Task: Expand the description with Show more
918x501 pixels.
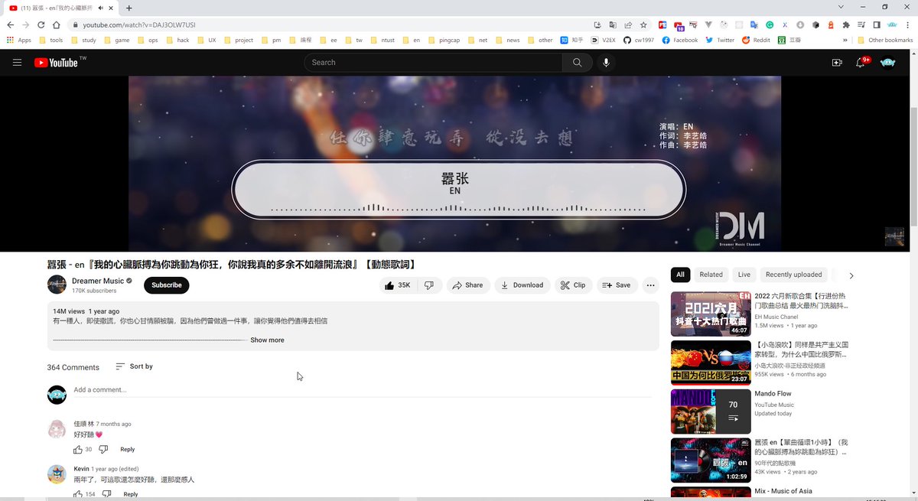Action: point(267,340)
